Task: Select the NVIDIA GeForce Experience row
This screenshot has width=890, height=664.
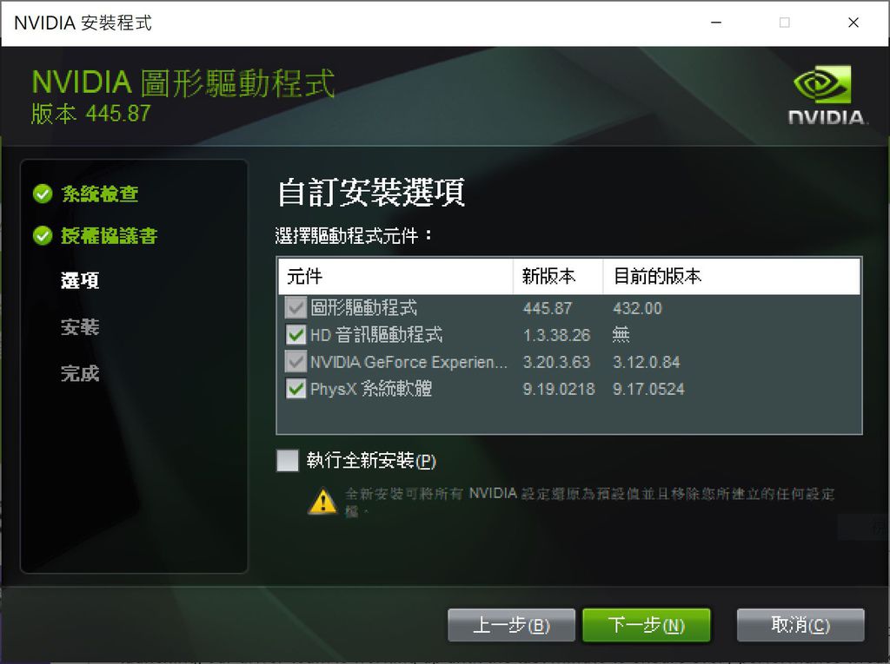Action: tap(569, 362)
